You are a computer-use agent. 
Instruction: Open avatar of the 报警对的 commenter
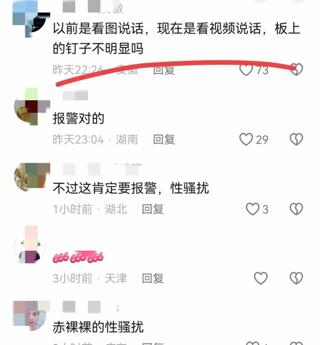pyautogui.click(x=31, y=107)
